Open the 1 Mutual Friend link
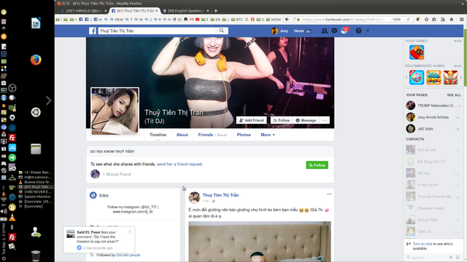Viewport: 467px width, 262px height. pos(117,175)
